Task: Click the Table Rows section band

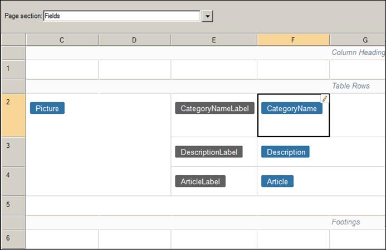Action: (x=206, y=86)
